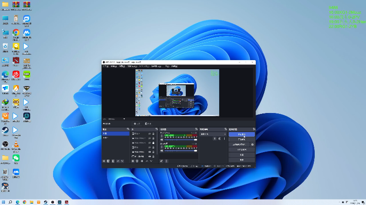Pop out the Audio Mixer dock
The width and height of the screenshot is (366, 205).
[x=196, y=129]
